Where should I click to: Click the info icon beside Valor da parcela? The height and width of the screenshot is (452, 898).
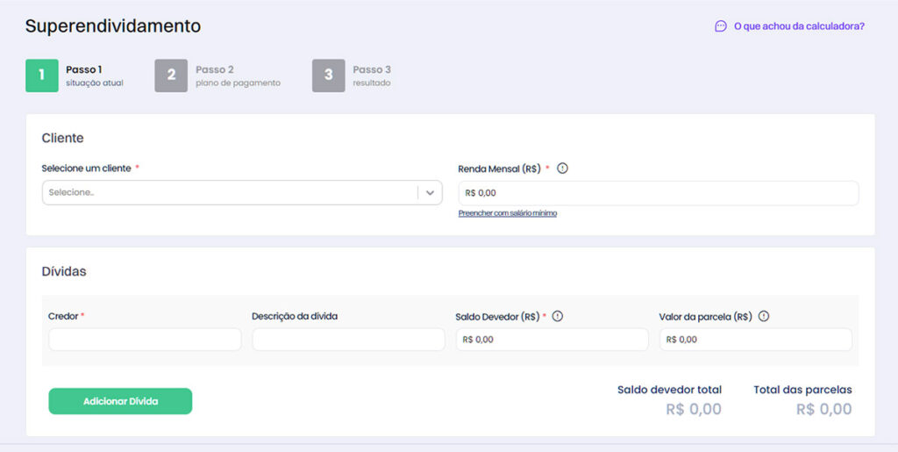click(x=764, y=317)
